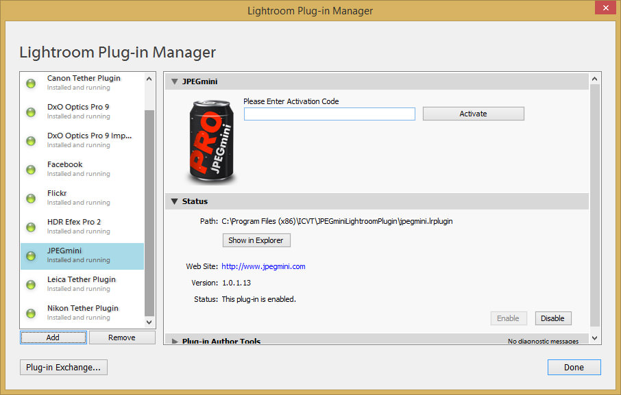Viewport: 621px width, 395px height.
Task: Click plug-in list scrollbar up arrow
Action: (149, 79)
